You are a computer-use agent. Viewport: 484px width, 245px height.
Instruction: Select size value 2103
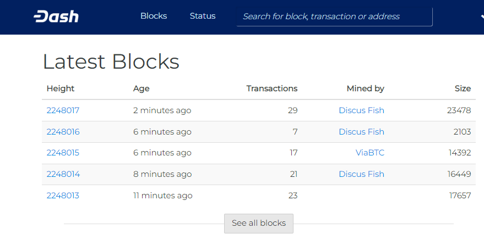click(x=462, y=132)
